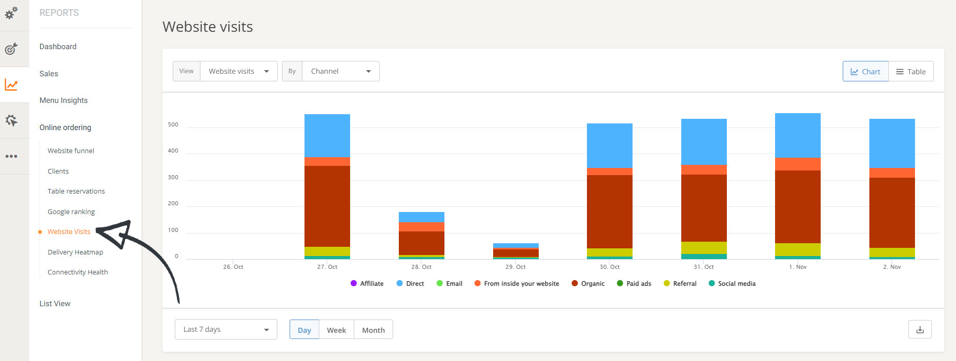Click the settings gears icon in sidebar
956x361 pixels.
click(11, 13)
